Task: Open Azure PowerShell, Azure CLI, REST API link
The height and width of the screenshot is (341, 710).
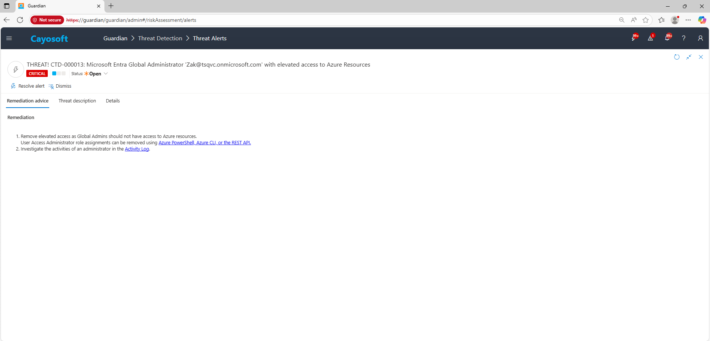Action: pos(204,143)
